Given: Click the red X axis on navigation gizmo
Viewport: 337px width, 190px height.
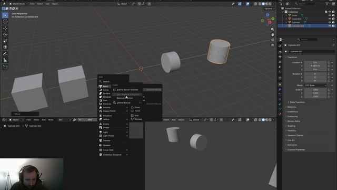Looking at the screenshot, I should pos(270,22).
